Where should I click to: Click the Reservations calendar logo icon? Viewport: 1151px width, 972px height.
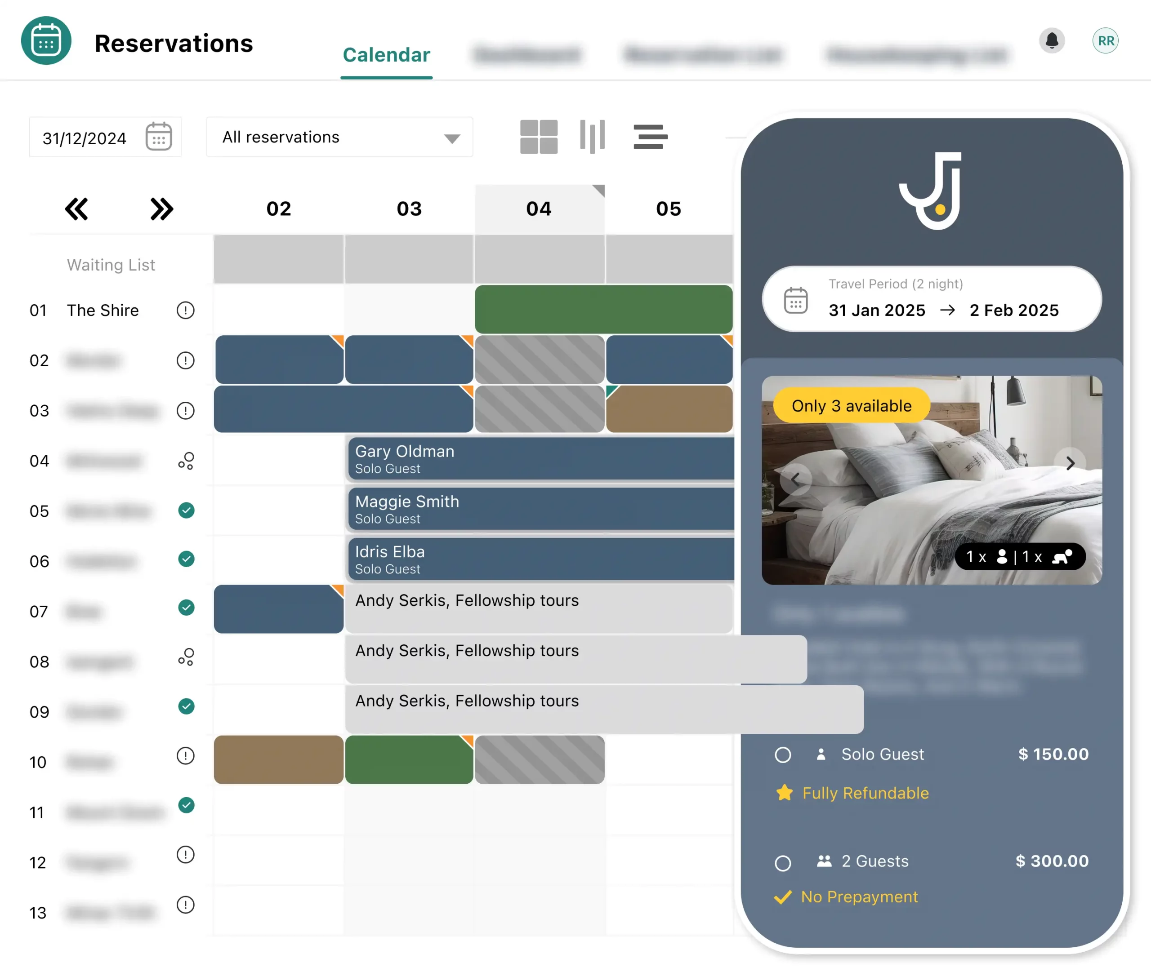pos(46,40)
